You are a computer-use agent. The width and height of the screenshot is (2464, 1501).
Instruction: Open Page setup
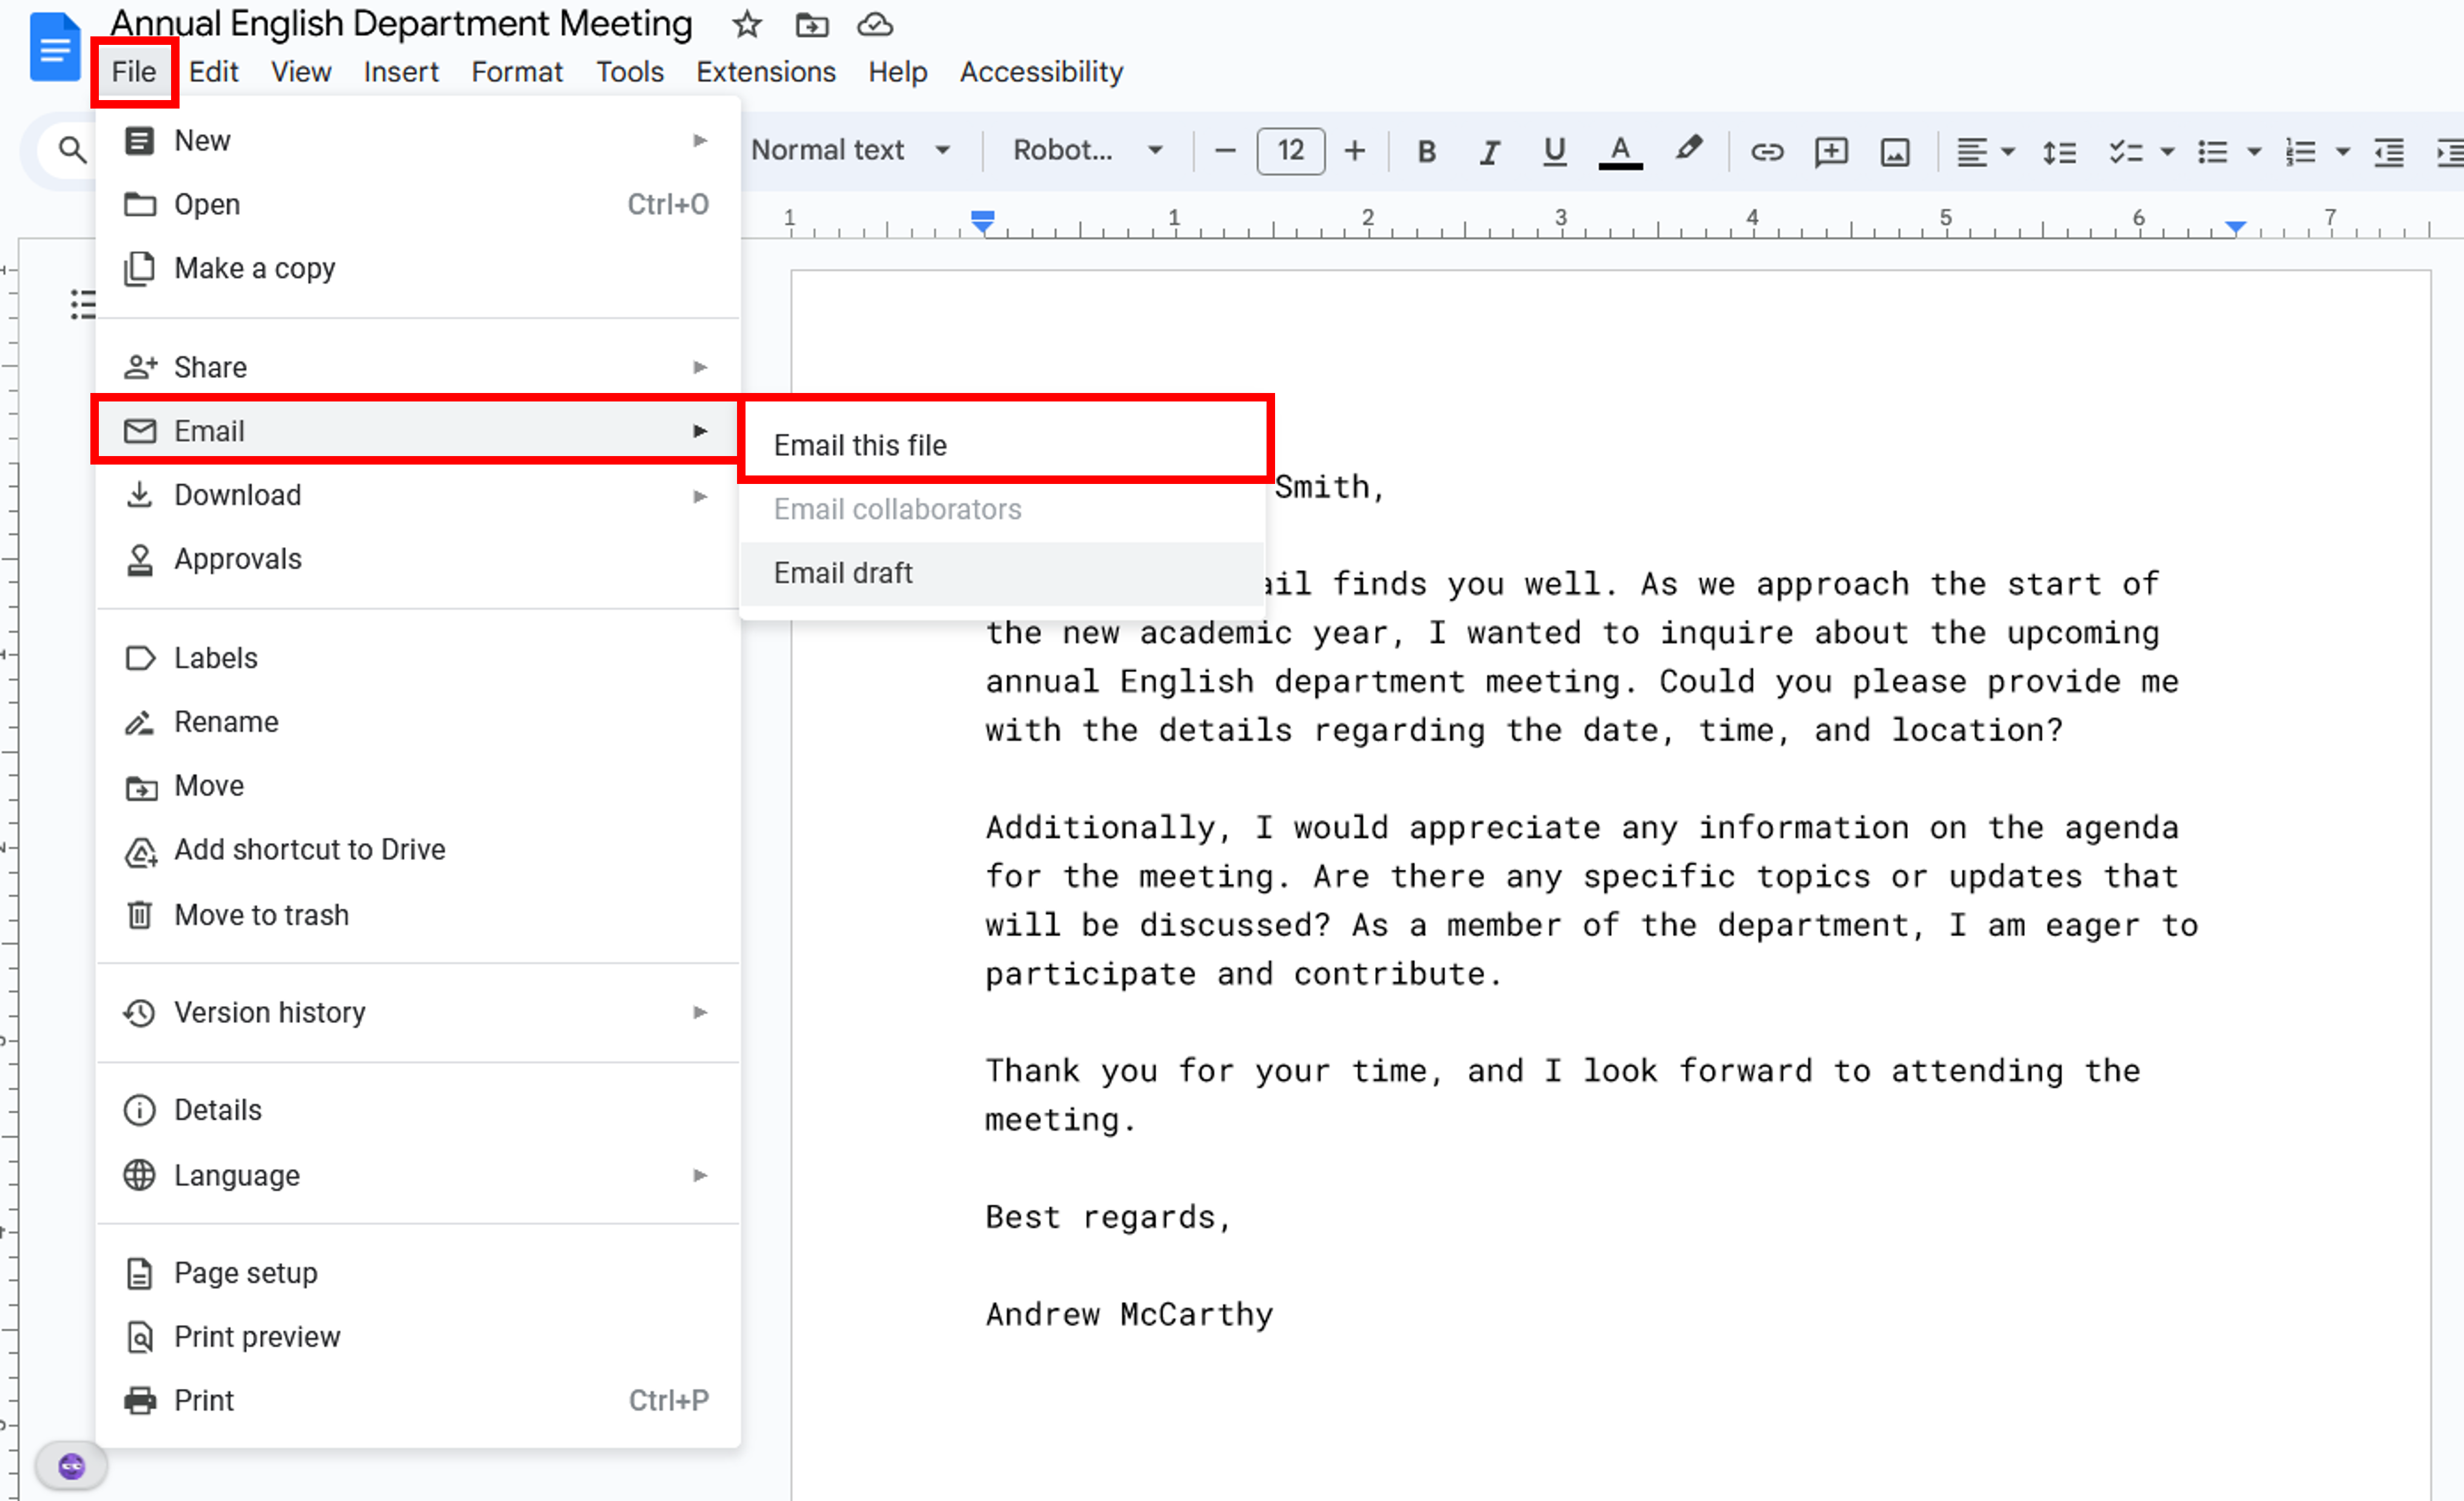(x=417, y=1273)
